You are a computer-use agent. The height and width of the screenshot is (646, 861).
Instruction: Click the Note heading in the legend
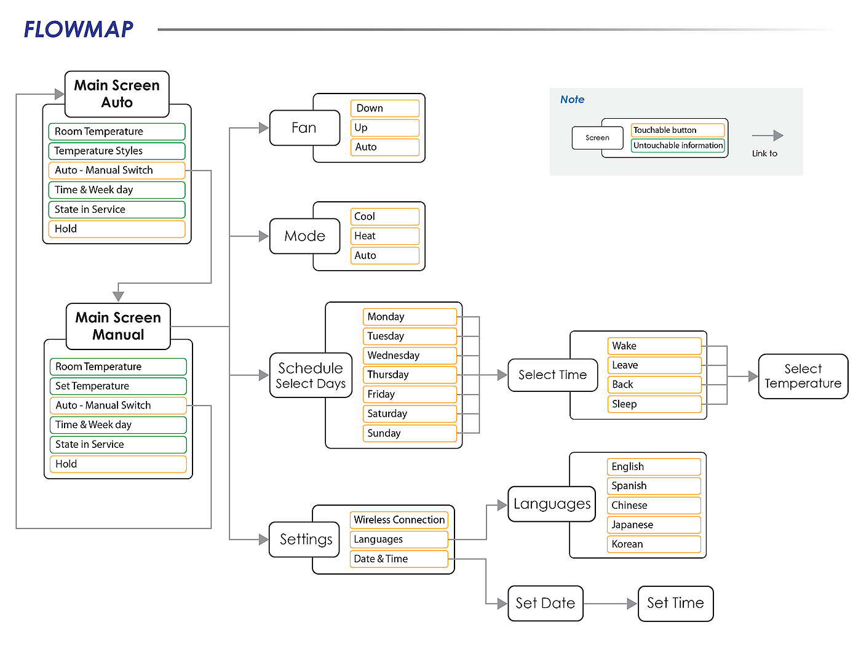[572, 100]
